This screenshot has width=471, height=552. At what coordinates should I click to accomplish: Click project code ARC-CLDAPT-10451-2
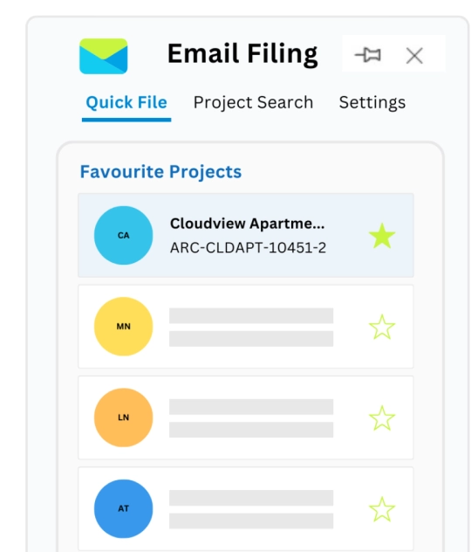pos(249,247)
